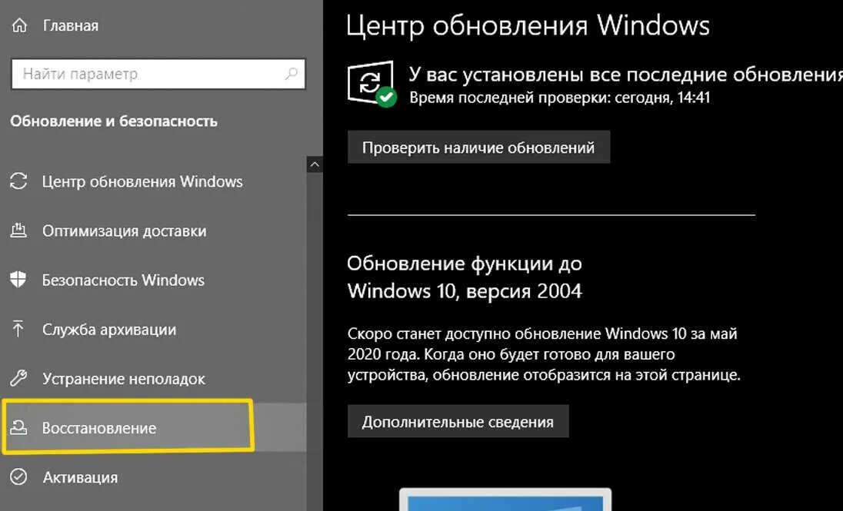This screenshot has width=843, height=511.
Task: Select Оптимизация доставки section
Action: coord(124,231)
